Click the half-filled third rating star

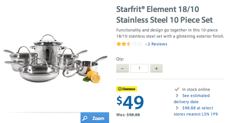[129, 44]
